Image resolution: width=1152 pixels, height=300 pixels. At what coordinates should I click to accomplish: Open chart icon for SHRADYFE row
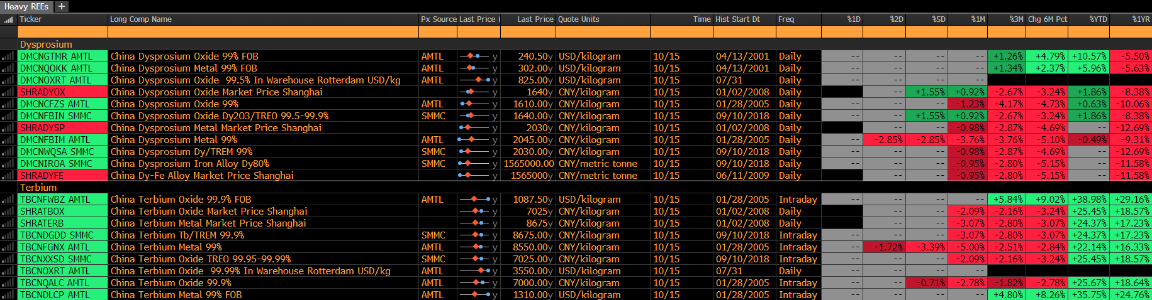[x=8, y=176]
